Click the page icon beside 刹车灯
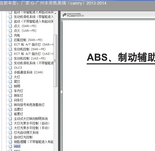The image size is (155, 151). 10,100
